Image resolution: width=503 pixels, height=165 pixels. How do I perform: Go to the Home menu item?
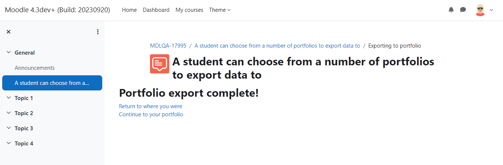tap(129, 10)
